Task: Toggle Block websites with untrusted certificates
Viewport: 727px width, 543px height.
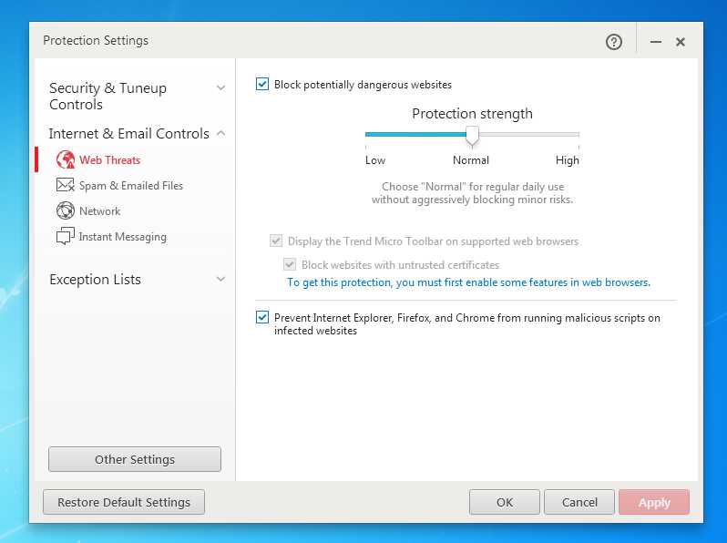Action: (x=290, y=265)
